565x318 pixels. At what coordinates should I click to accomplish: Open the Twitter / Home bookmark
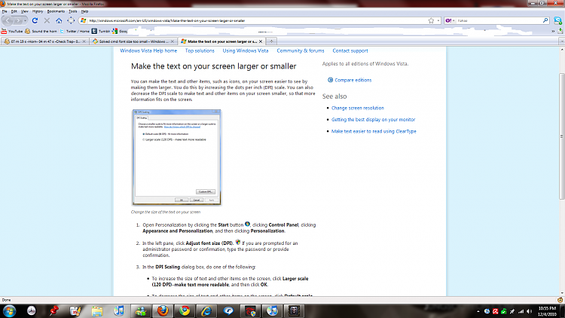point(75,31)
